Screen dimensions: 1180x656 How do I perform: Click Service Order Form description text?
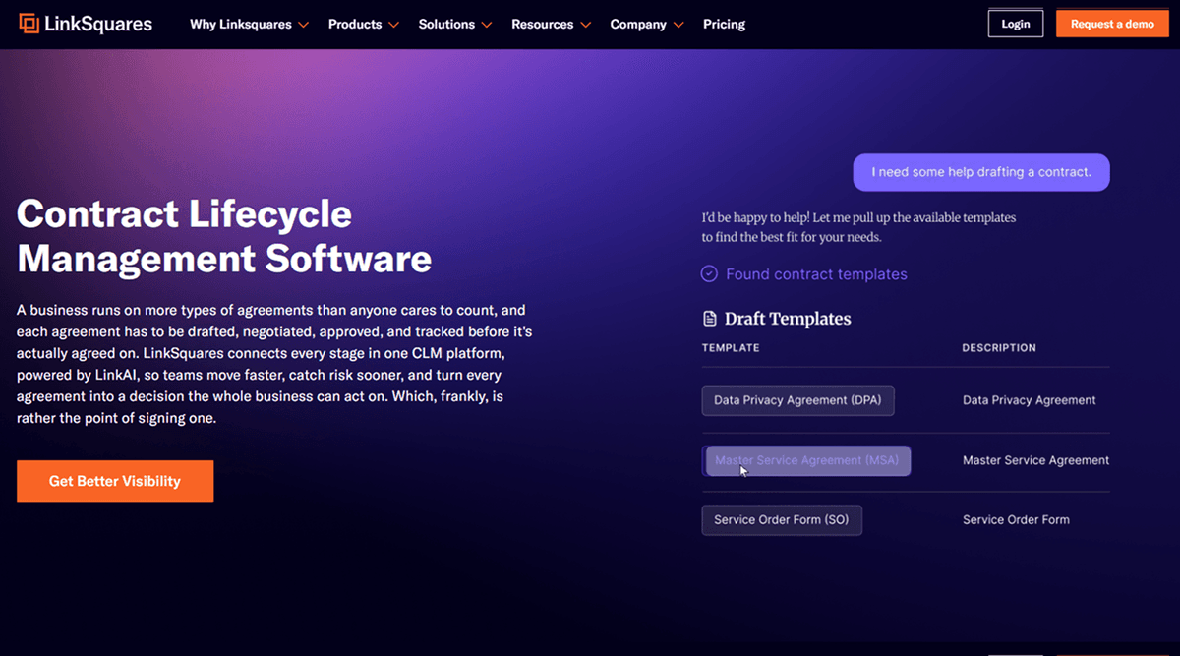[x=1016, y=520]
